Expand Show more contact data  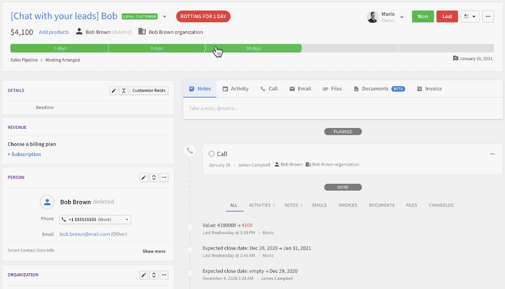pyautogui.click(x=154, y=251)
